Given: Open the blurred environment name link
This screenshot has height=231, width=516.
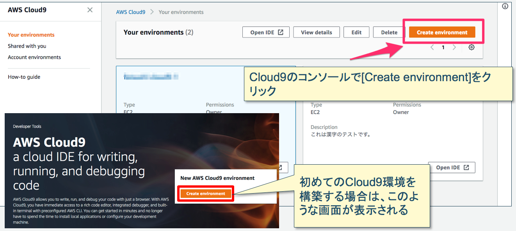Looking at the screenshot, I should point(151,76).
